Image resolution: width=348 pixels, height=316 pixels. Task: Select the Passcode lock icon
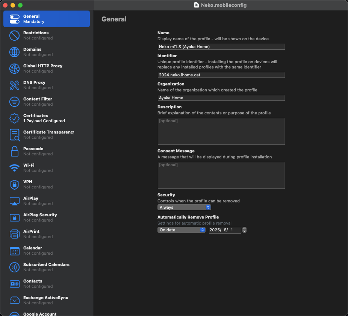14,151
